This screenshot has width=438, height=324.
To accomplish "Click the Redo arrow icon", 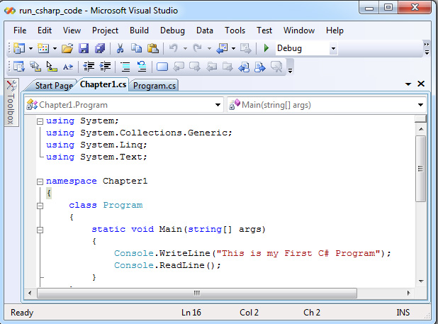I will [x=198, y=48].
